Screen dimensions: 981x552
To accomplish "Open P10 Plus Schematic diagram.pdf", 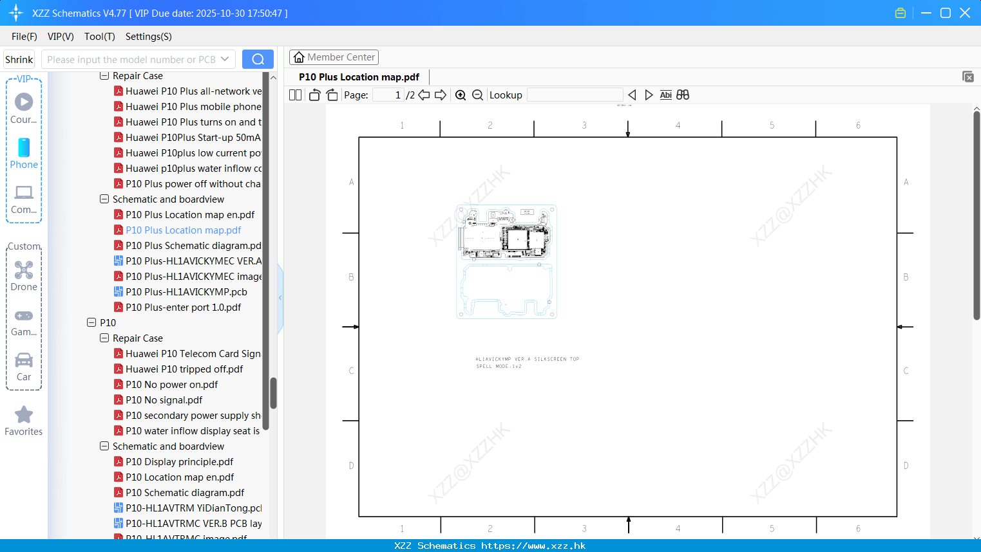I will point(187,245).
